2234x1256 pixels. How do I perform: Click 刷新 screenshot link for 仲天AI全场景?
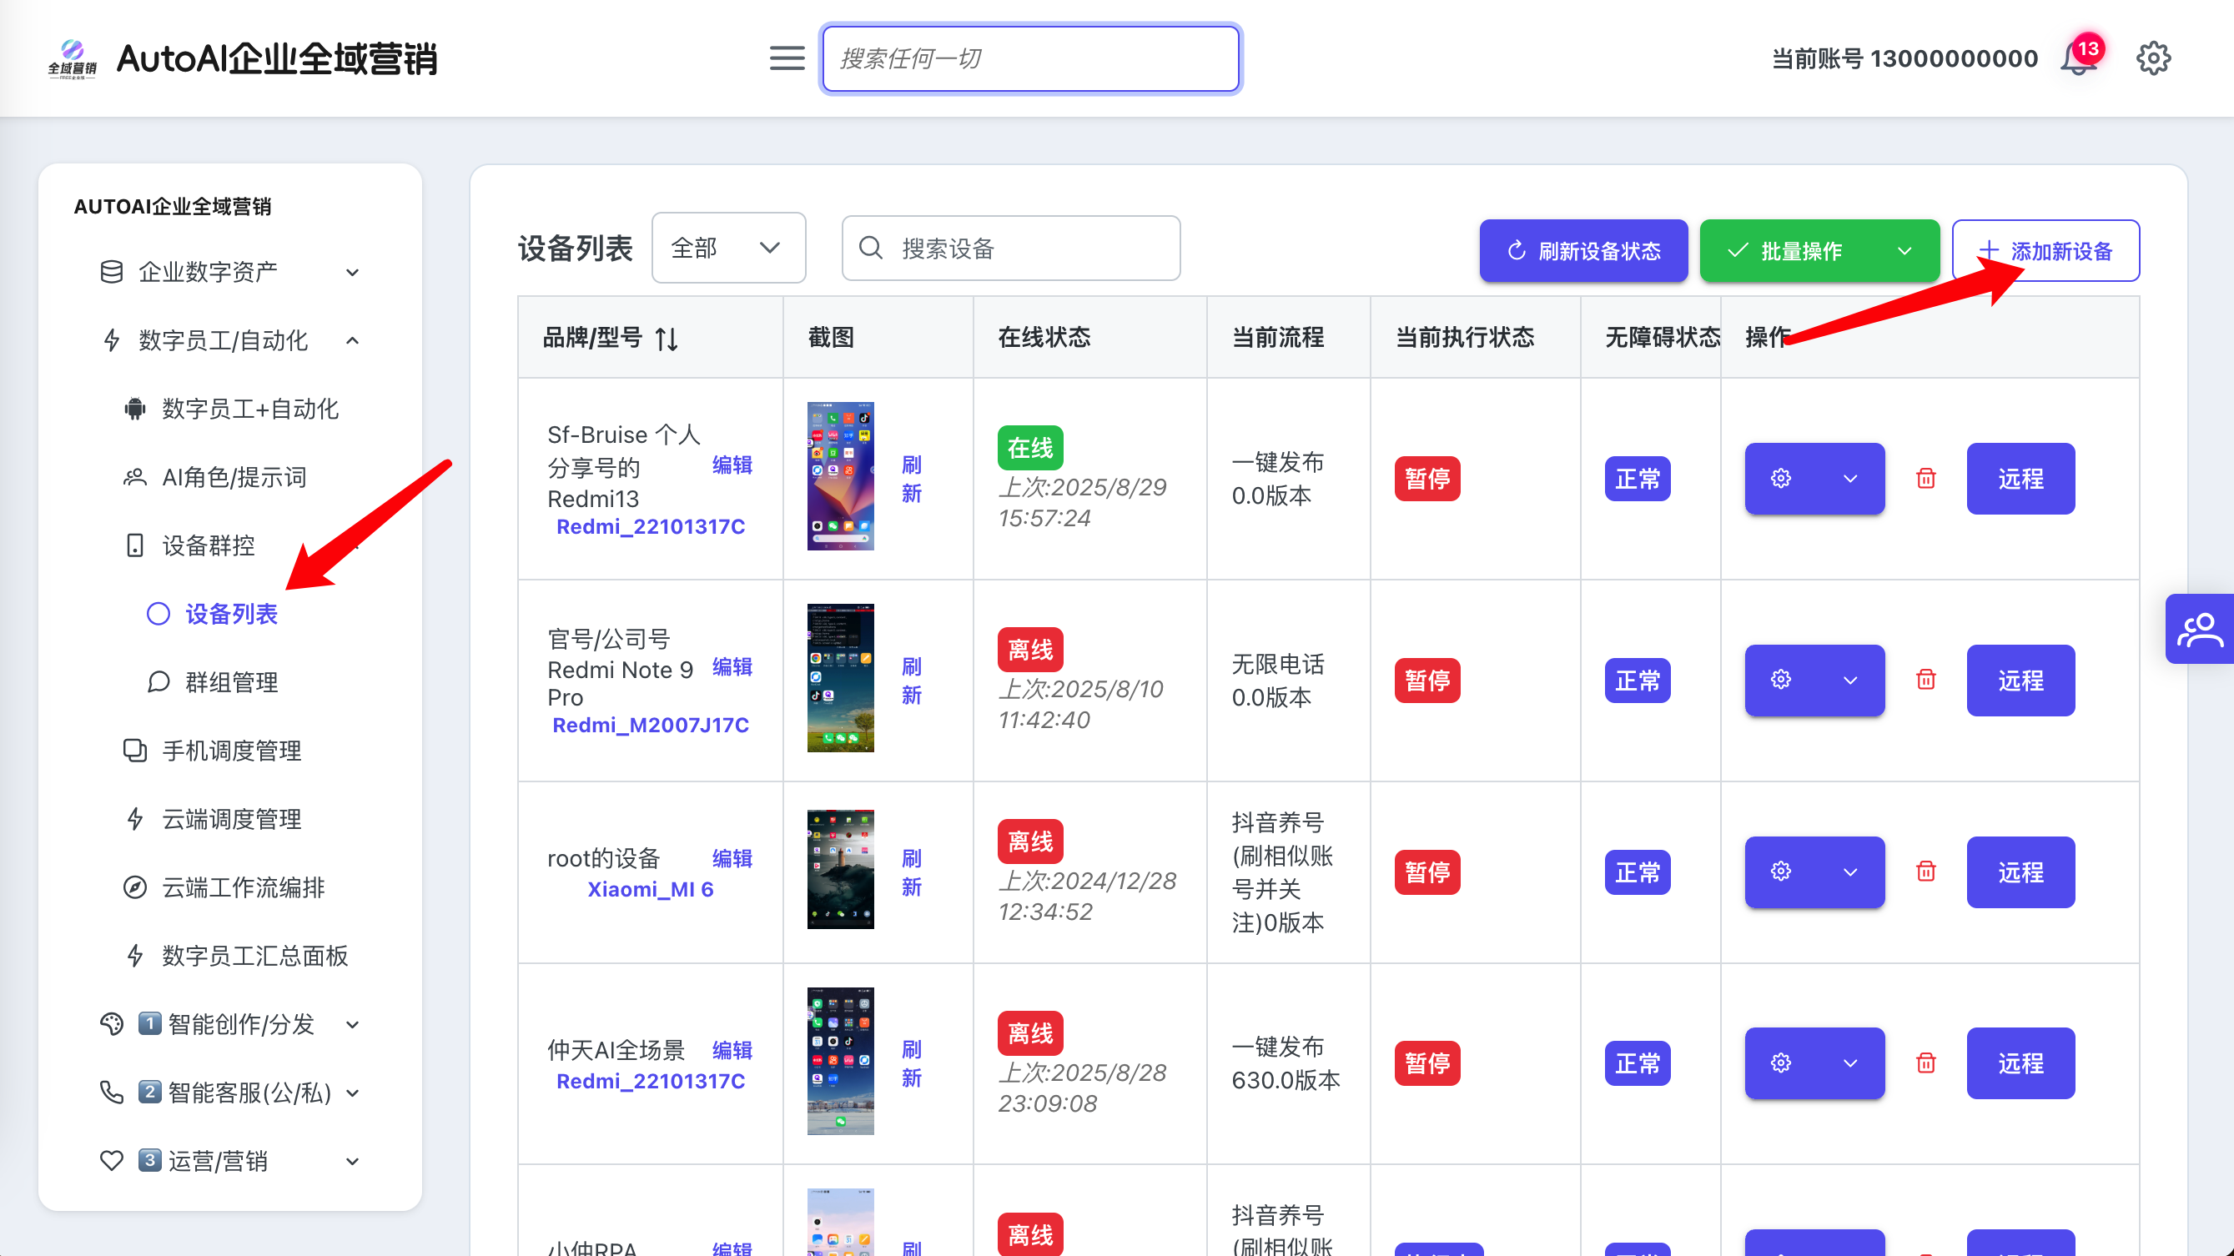pyautogui.click(x=912, y=1063)
